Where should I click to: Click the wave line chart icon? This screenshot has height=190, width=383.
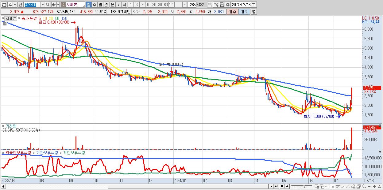click(343, 186)
